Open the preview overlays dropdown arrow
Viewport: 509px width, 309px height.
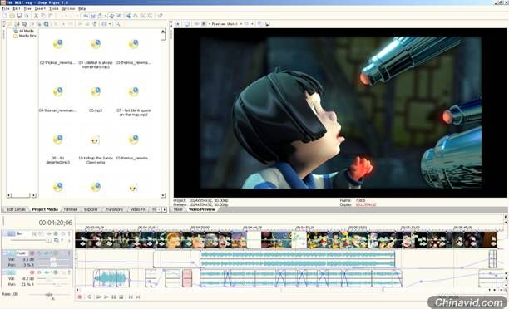252,23
